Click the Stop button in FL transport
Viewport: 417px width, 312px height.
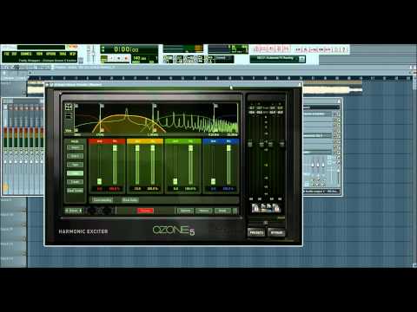point(119,59)
